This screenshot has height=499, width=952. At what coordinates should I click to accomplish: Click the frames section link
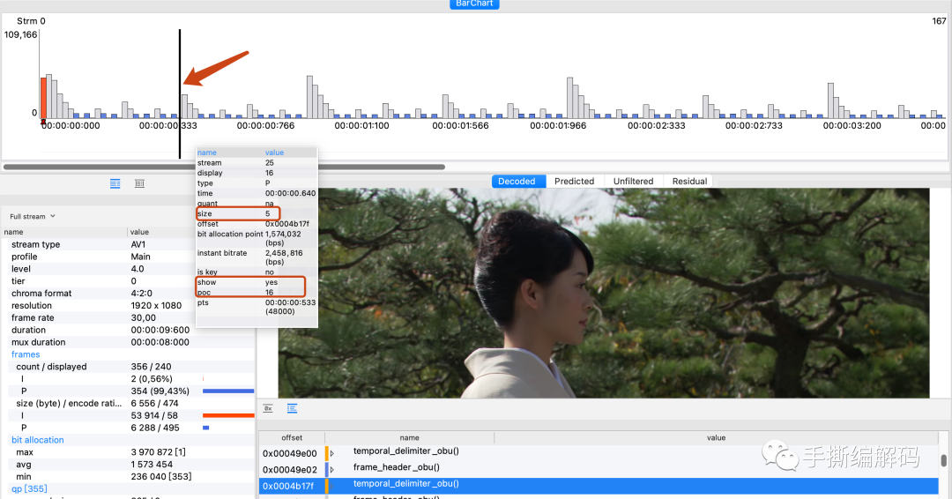26,354
